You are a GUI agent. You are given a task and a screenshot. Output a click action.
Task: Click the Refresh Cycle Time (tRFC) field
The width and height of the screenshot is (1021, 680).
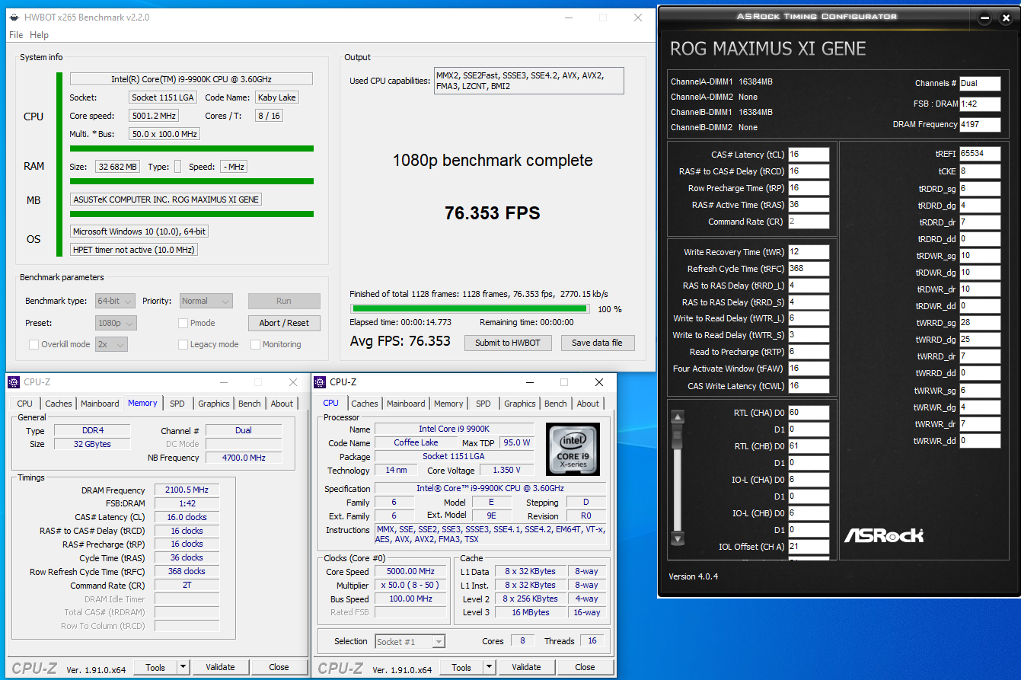pyautogui.click(x=809, y=269)
